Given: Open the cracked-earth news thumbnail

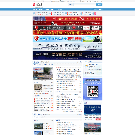Looking at the screenshot, I should [37, 87].
